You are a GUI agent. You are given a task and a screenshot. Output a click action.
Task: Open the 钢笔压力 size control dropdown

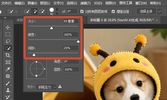tap(46, 87)
